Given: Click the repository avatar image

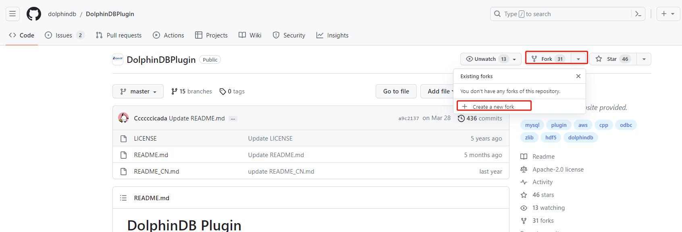Looking at the screenshot, I should tap(118, 59).
